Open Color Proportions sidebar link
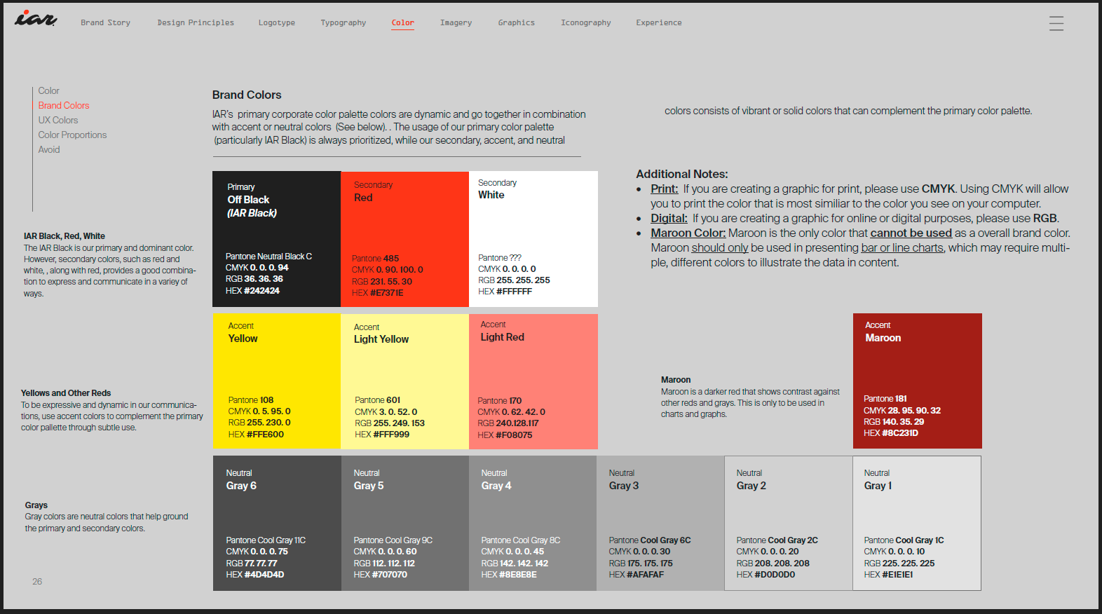The width and height of the screenshot is (1102, 614). pyautogui.click(x=72, y=135)
